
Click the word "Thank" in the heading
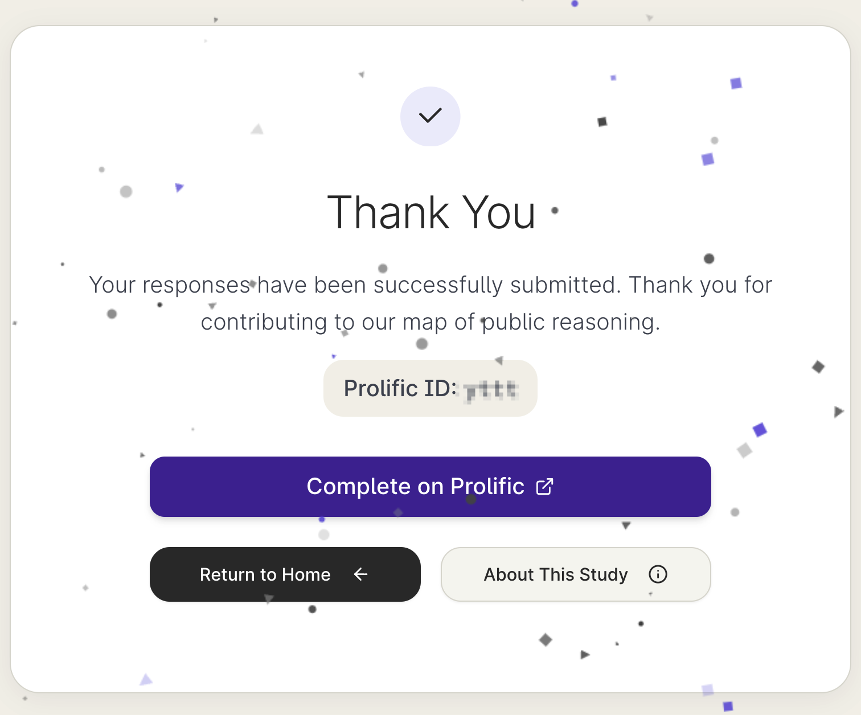[x=388, y=212]
